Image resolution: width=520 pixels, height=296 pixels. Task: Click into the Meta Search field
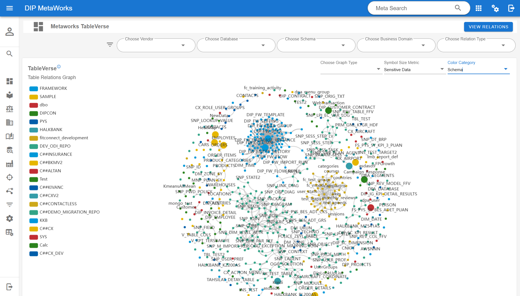coord(414,8)
